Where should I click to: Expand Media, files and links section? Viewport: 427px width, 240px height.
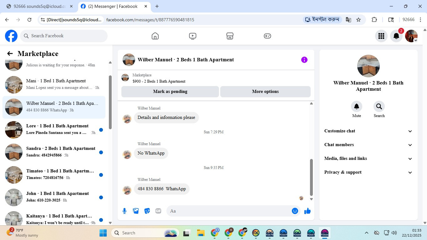point(368,159)
